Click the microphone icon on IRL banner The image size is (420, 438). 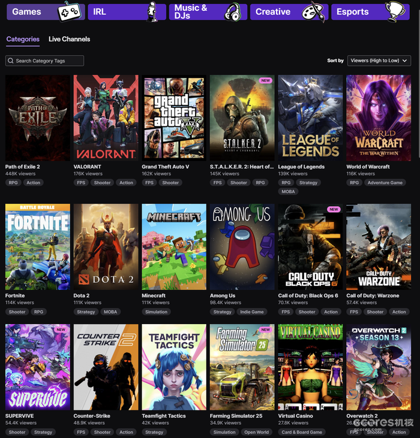(152, 12)
